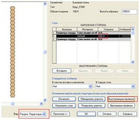
Task: Click the Материал column header
Action: click(87, 29)
